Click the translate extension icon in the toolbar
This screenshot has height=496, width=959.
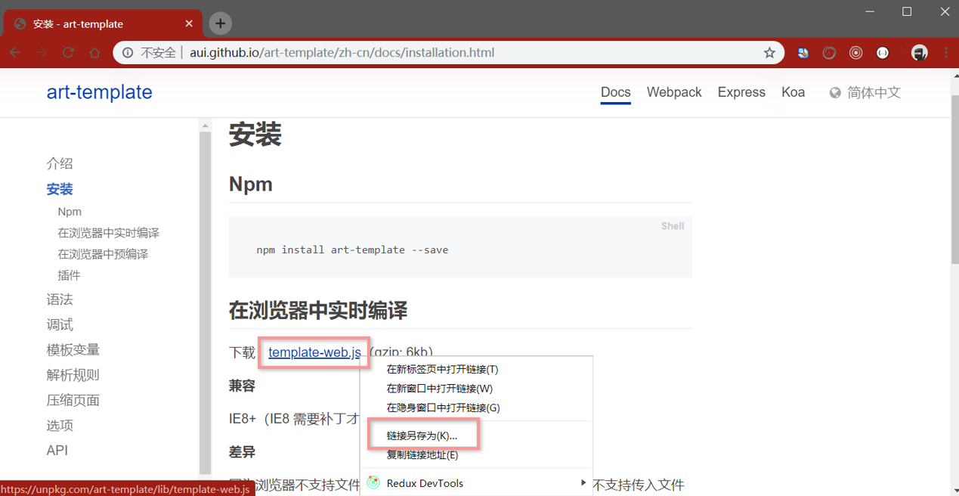coord(803,53)
